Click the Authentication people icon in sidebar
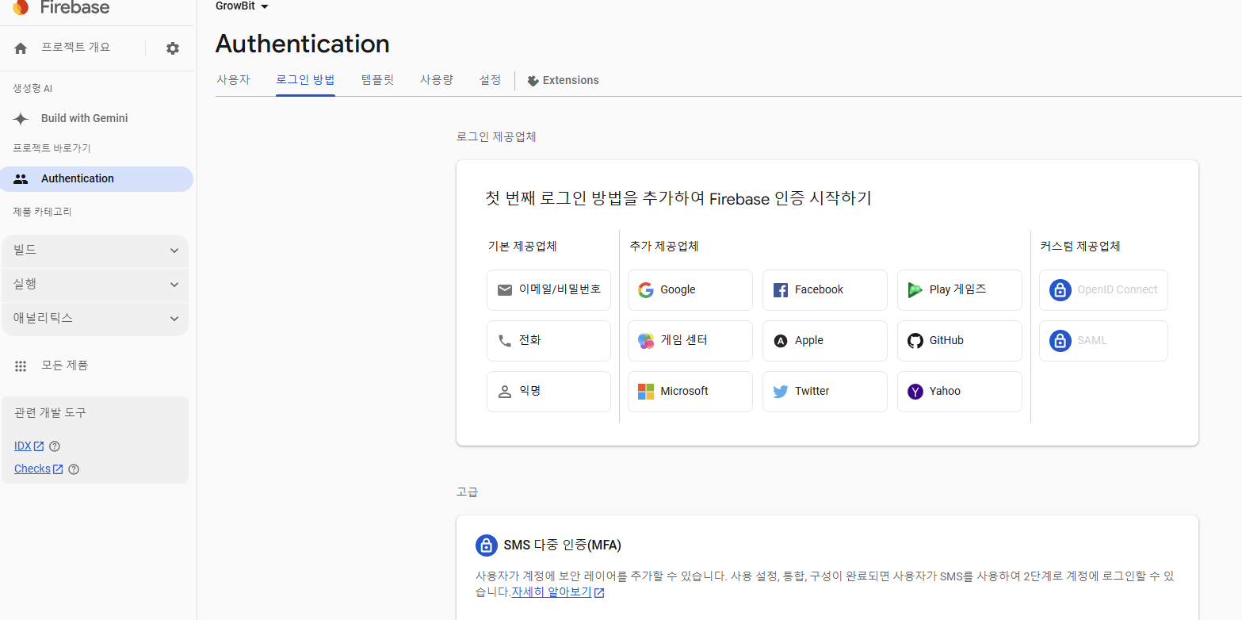1242x620 pixels. [21, 179]
